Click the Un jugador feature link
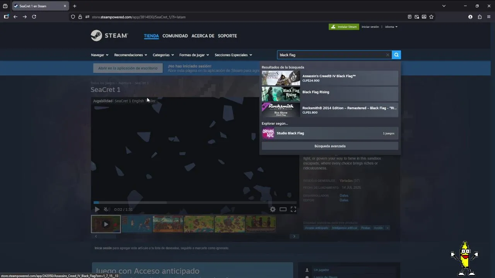 [x=321, y=270]
